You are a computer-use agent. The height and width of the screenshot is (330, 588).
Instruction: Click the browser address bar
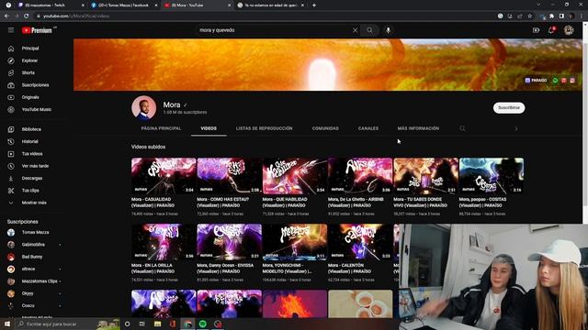click(263, 16)
